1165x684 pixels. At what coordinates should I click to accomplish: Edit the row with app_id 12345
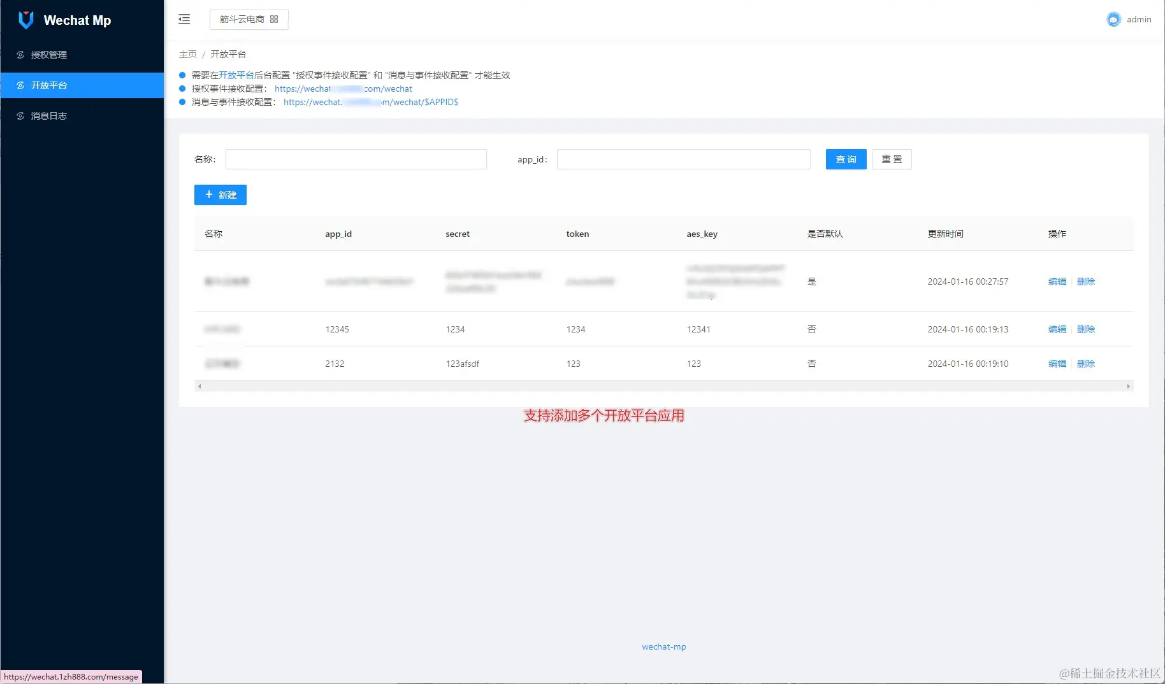(1057, 329)
